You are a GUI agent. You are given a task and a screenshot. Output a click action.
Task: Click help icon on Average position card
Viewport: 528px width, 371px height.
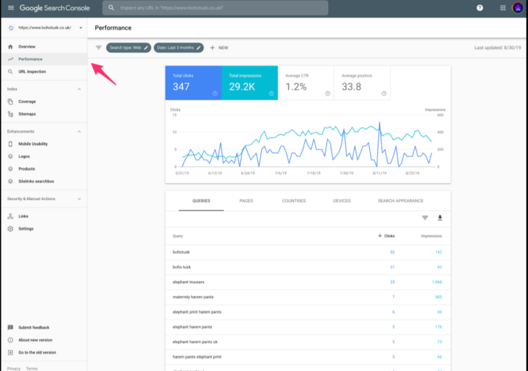[384, 94]
